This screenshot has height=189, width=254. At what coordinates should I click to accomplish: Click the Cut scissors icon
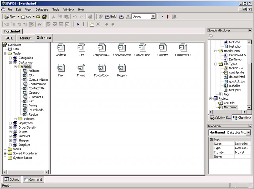[x=53, y=17]
